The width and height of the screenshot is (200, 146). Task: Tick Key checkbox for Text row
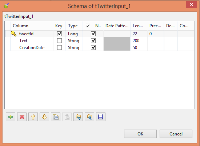pos(59,41)
